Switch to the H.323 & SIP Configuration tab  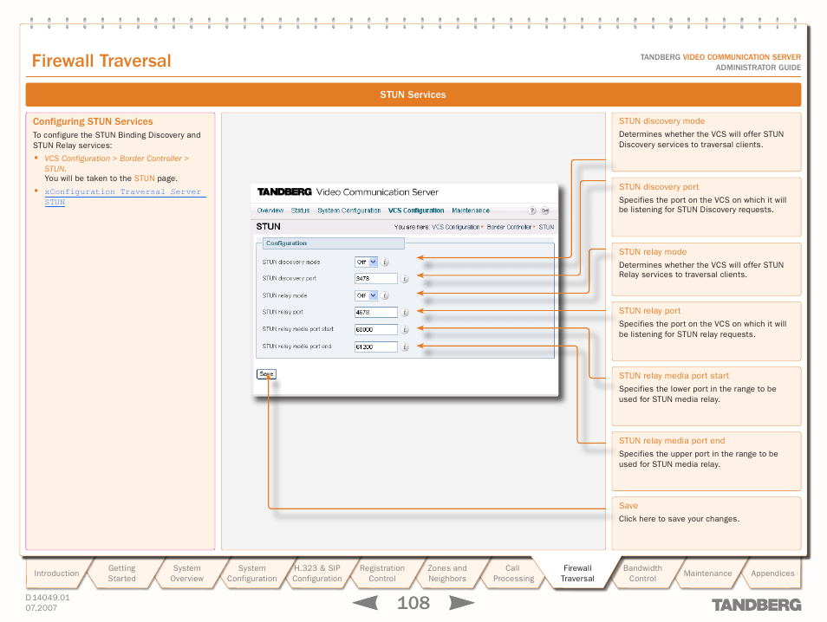pyautogui.click(x=317, y=573)
